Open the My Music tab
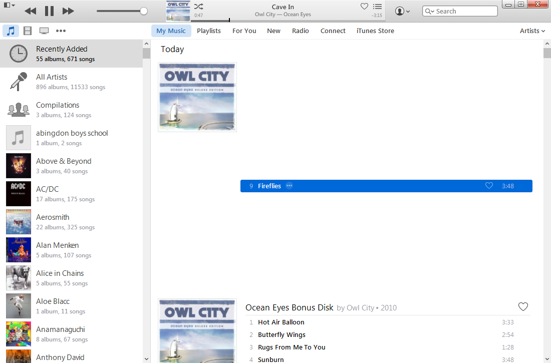Image resolution: width=551 pixels, height=363 pixels. (171, 31)
